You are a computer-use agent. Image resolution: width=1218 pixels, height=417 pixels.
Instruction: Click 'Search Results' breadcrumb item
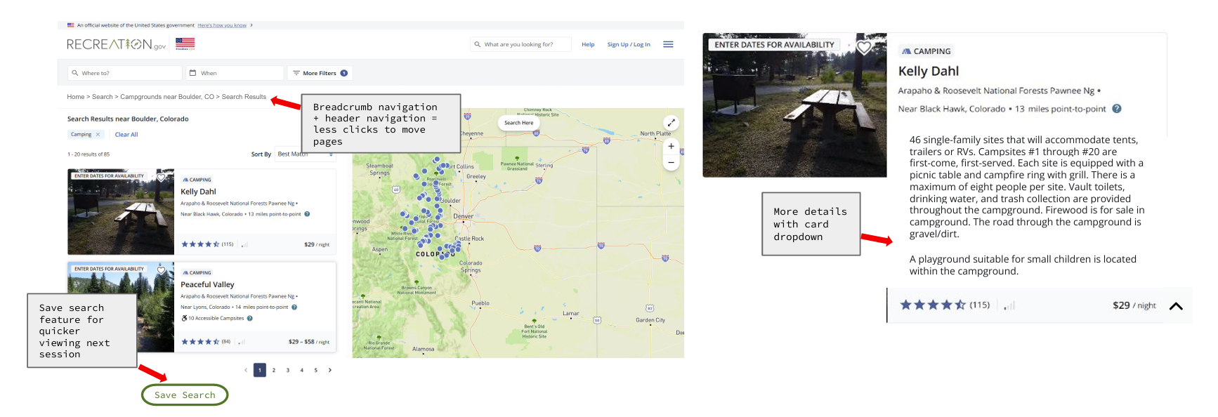coord(244,97)
